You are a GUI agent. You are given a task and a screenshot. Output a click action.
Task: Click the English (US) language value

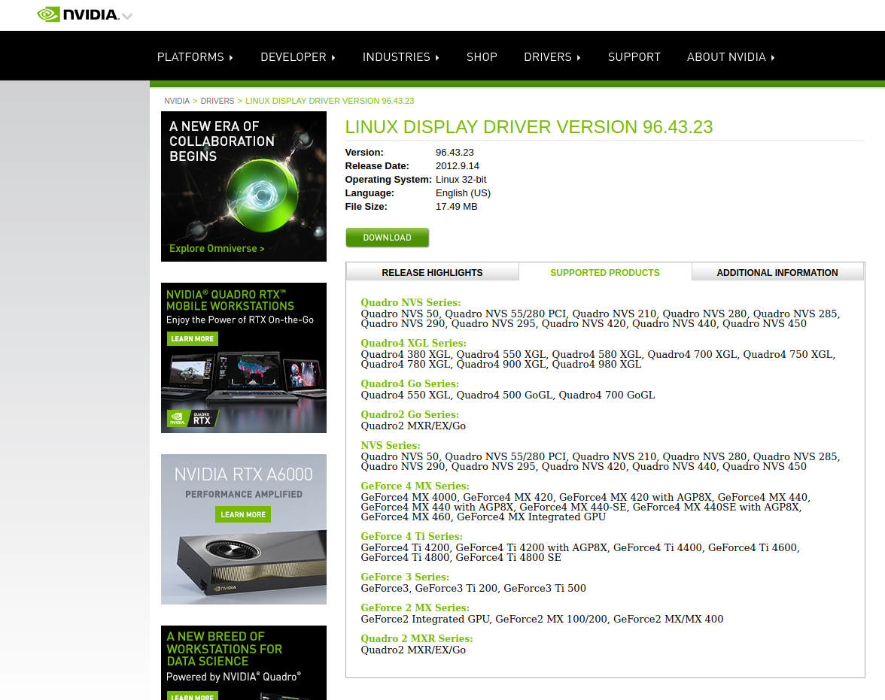[464, 193]
